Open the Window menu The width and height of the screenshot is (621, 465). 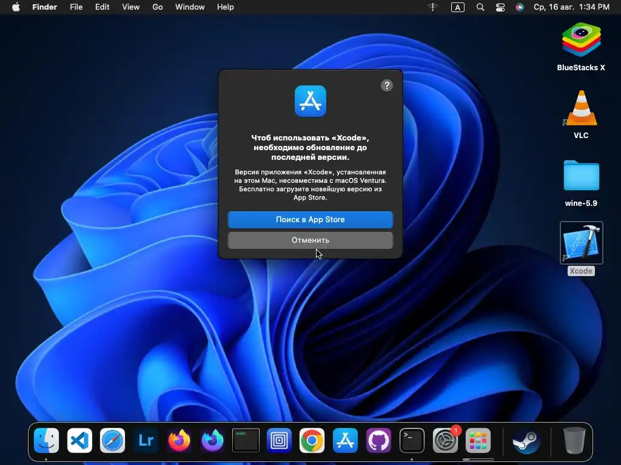pos(190,7)
